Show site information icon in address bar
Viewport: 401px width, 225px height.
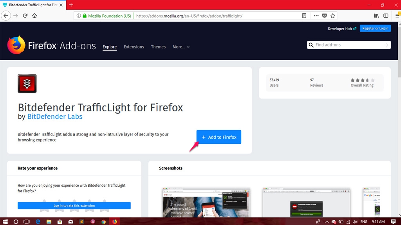tap(79, 16)
